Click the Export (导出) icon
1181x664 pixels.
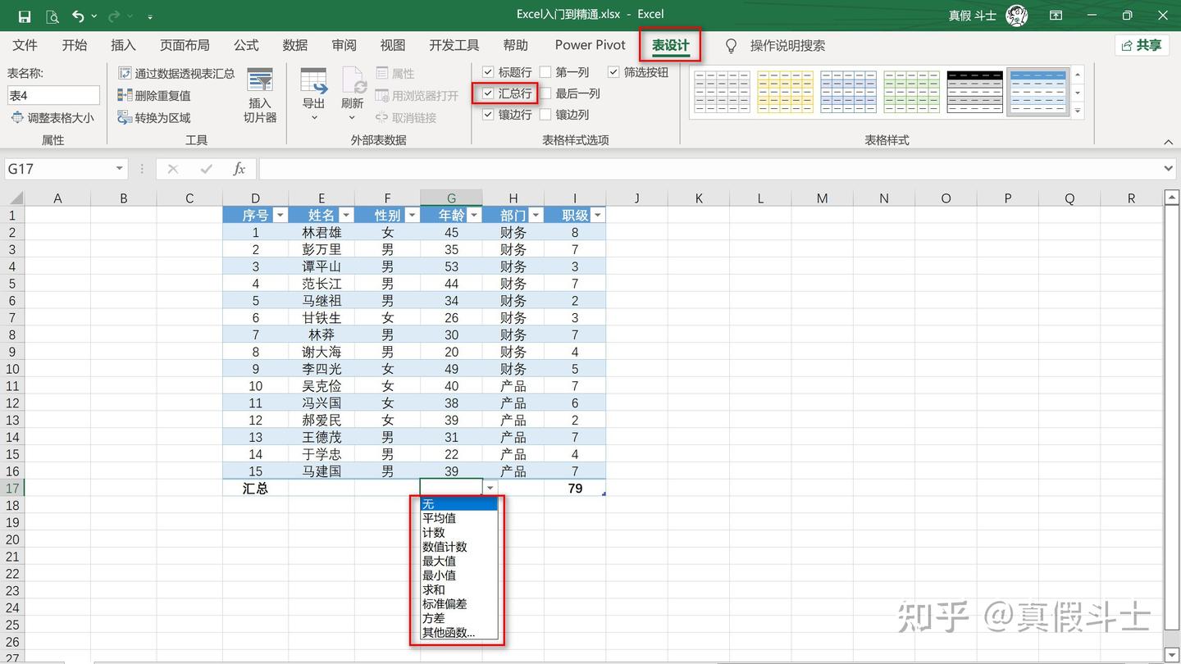click(313, 82)
